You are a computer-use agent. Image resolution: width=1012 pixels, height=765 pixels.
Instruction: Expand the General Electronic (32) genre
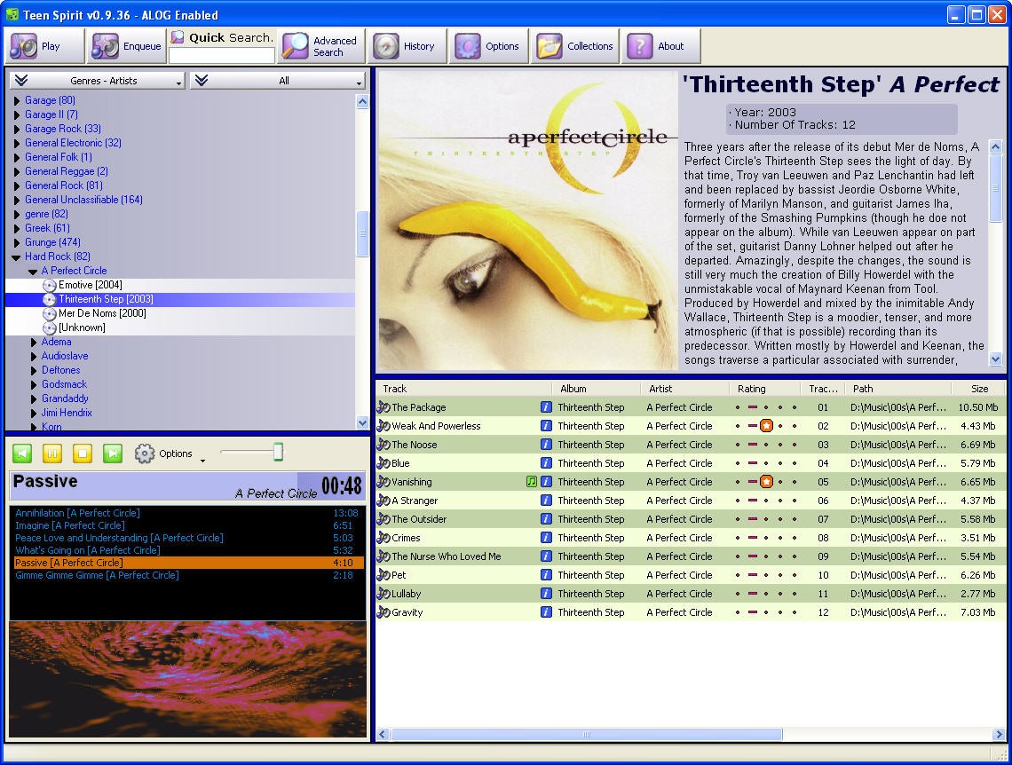(x=17, y=143)
